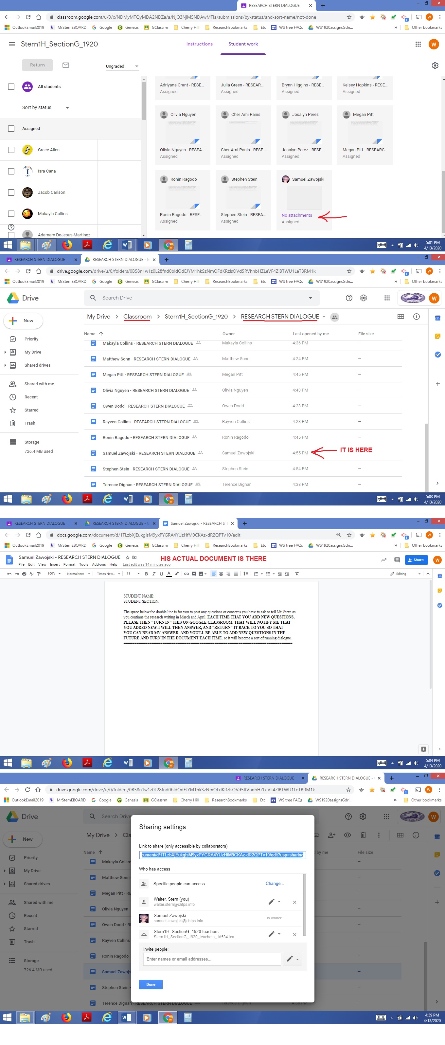
Task: Open the Instructions tab in Classroom
Action: pyautogui.click(x=199, y=44)
